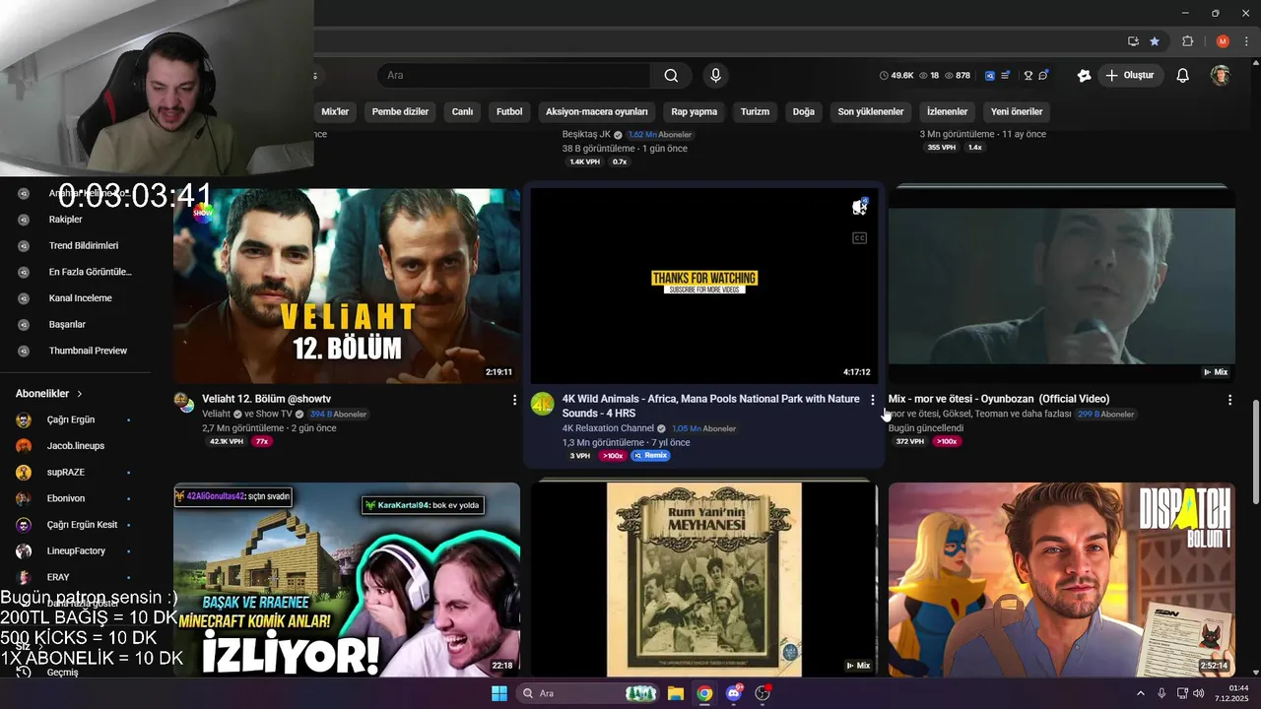Select the Yeni öneriler chip

point(1017,111)
